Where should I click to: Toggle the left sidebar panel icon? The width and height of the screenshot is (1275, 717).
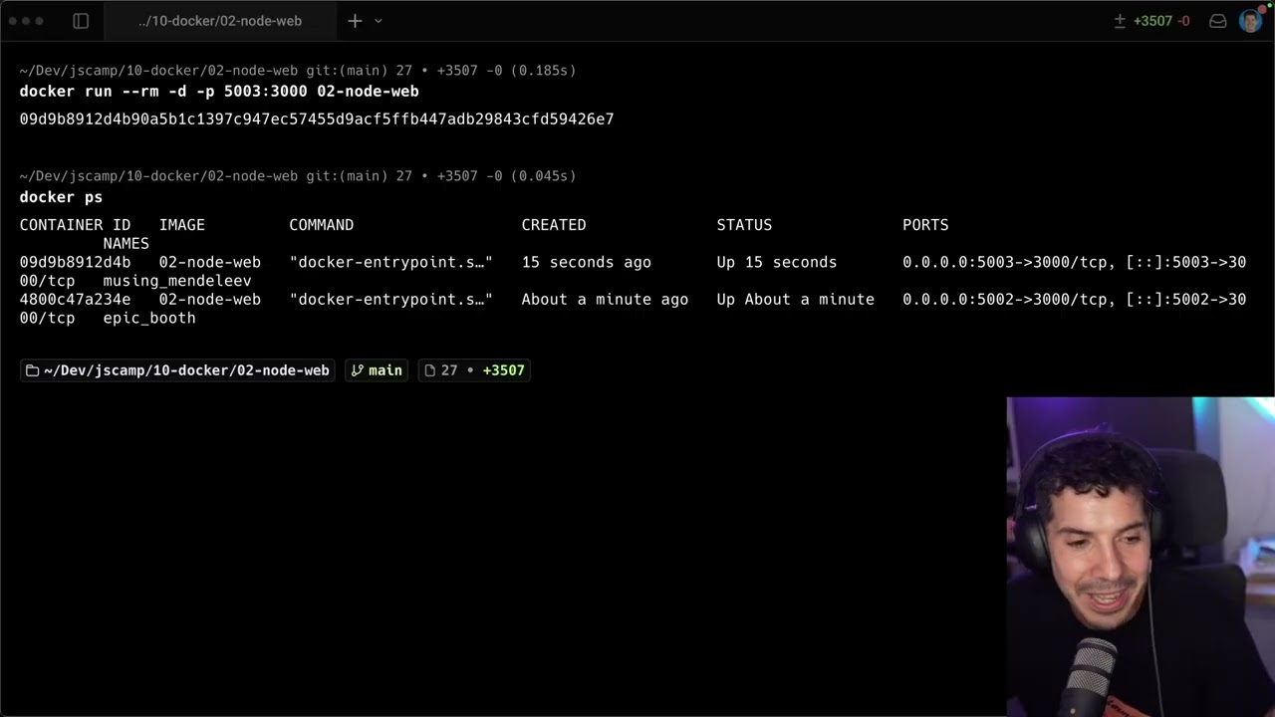(82, 21)
